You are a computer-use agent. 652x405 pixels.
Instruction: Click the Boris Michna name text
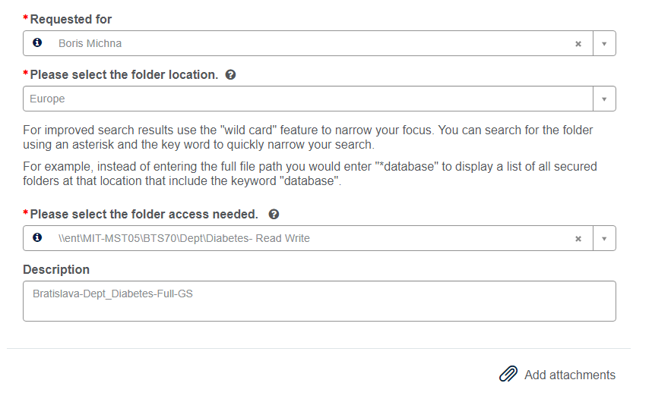pos(90,44)
